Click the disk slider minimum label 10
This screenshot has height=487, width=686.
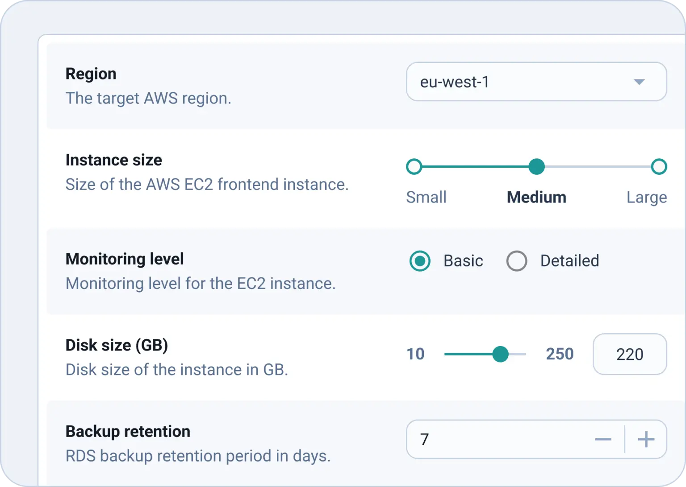point(415,354)
